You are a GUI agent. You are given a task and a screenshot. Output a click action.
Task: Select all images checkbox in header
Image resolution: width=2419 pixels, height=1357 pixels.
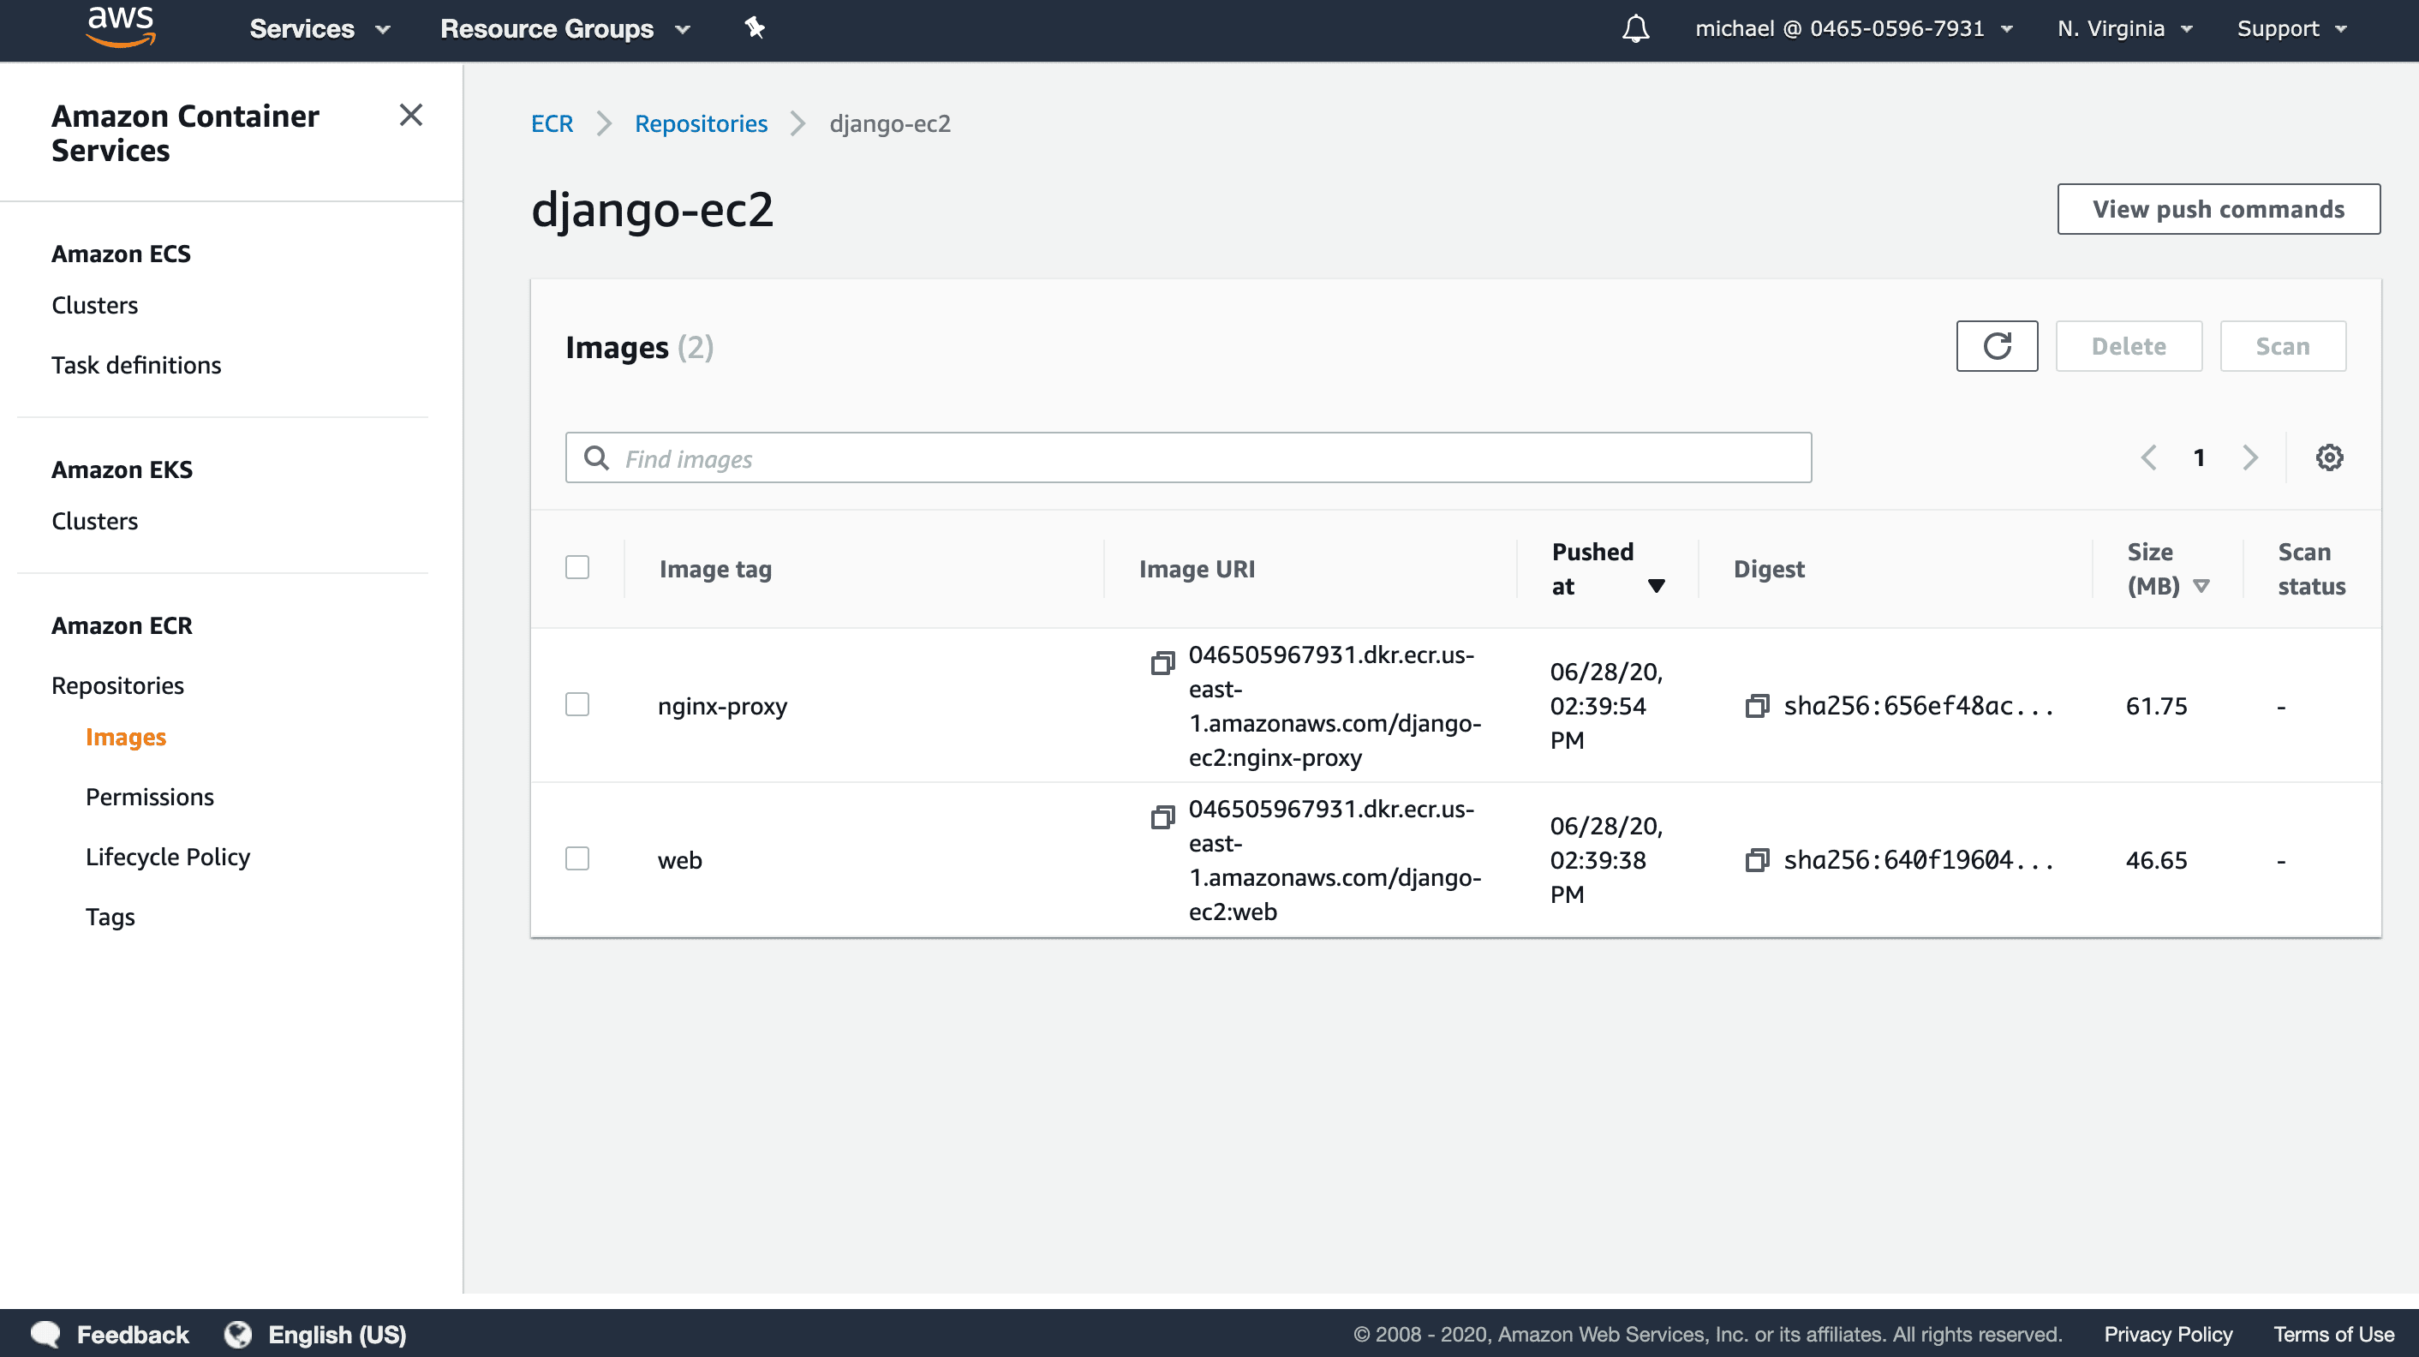click(x=577, y=567)
